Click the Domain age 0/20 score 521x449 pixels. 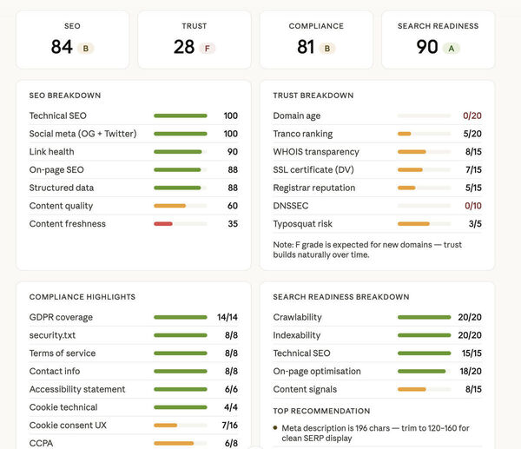(x=472, y=116)
